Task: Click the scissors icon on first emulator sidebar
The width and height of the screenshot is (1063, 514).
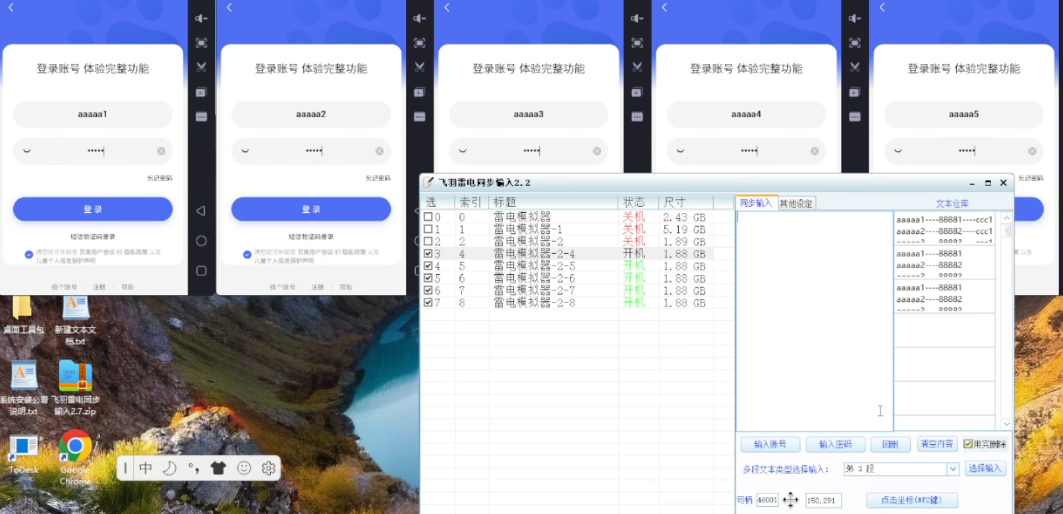Action: (202, 67)
